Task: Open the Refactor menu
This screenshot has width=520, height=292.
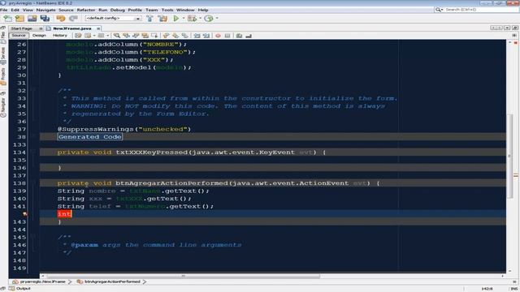Action: pos(86,10)
